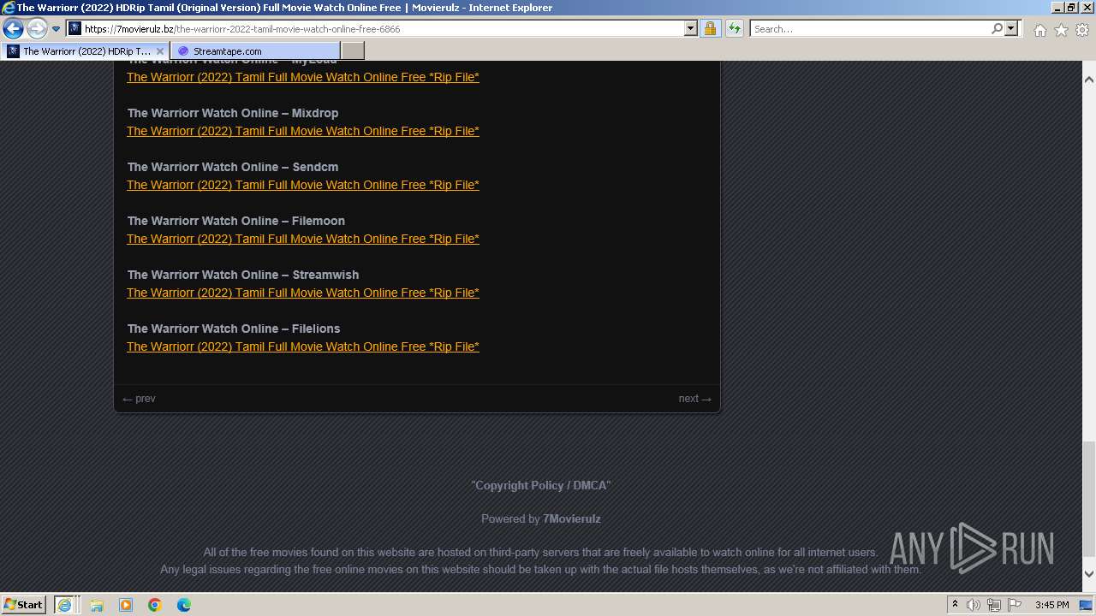Open the Filelions Rip File link

303,346
